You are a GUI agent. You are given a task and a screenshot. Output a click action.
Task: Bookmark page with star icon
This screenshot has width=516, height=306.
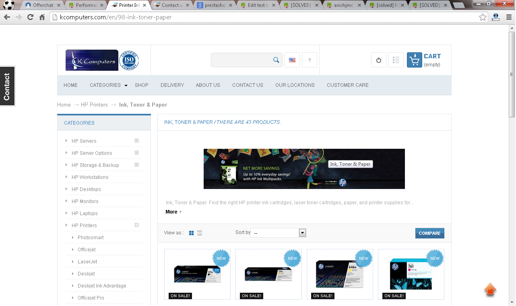click(x=483, y=17)
